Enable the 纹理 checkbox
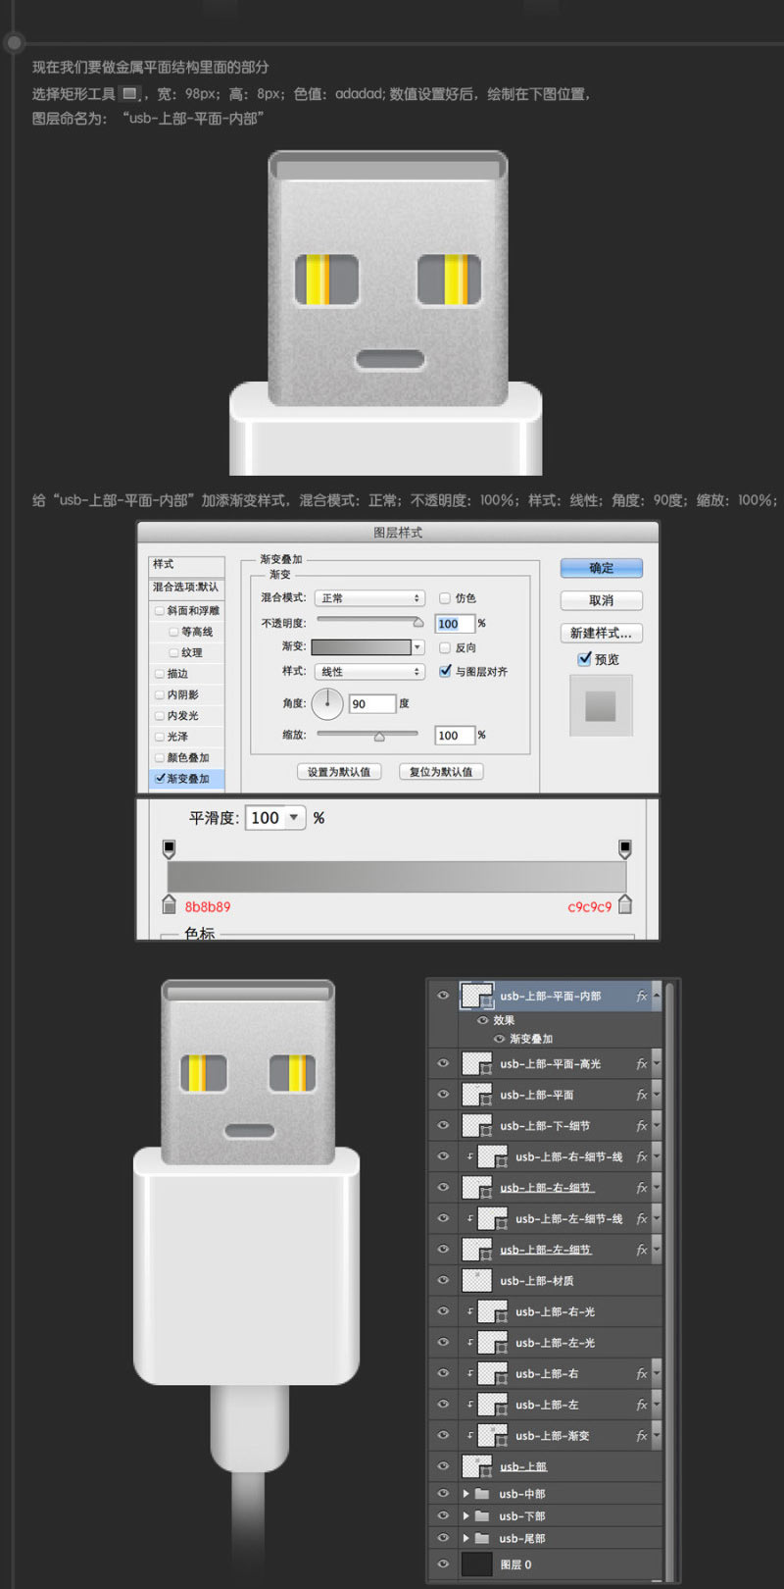Image resolution: width=784 pixels, height=1589 pixels. click(x=173, y=652)
